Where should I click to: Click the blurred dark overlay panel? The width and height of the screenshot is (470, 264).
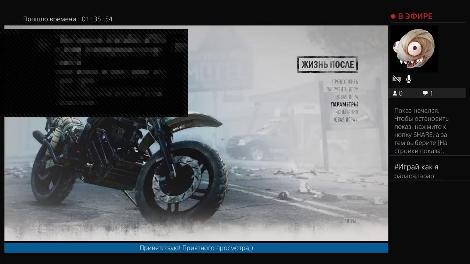point(94,73)
